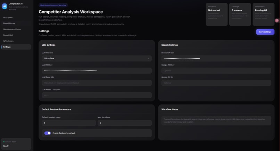Go to Report Library
Viewport: 280px width, 151px height.
(x=16, y=23)
